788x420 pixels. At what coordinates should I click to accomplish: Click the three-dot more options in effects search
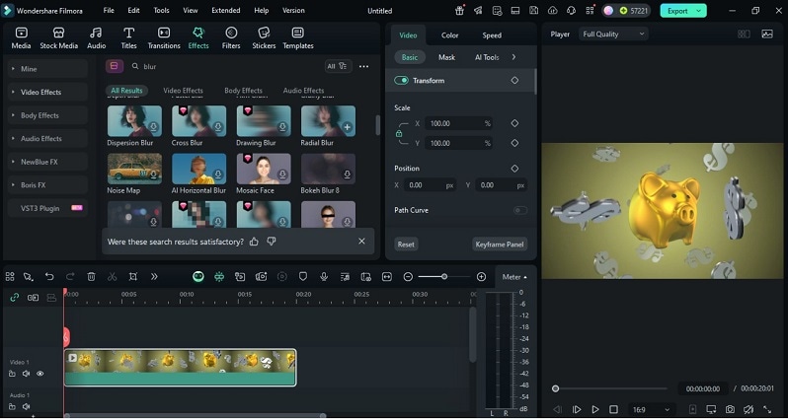[363, 66]
